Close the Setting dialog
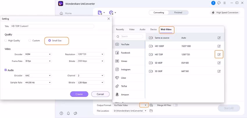247x118 pixels. point(109,19)
